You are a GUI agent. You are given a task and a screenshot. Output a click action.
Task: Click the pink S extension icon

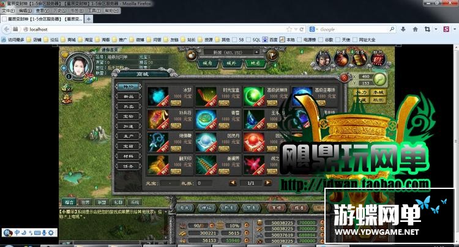click(446, 29)
